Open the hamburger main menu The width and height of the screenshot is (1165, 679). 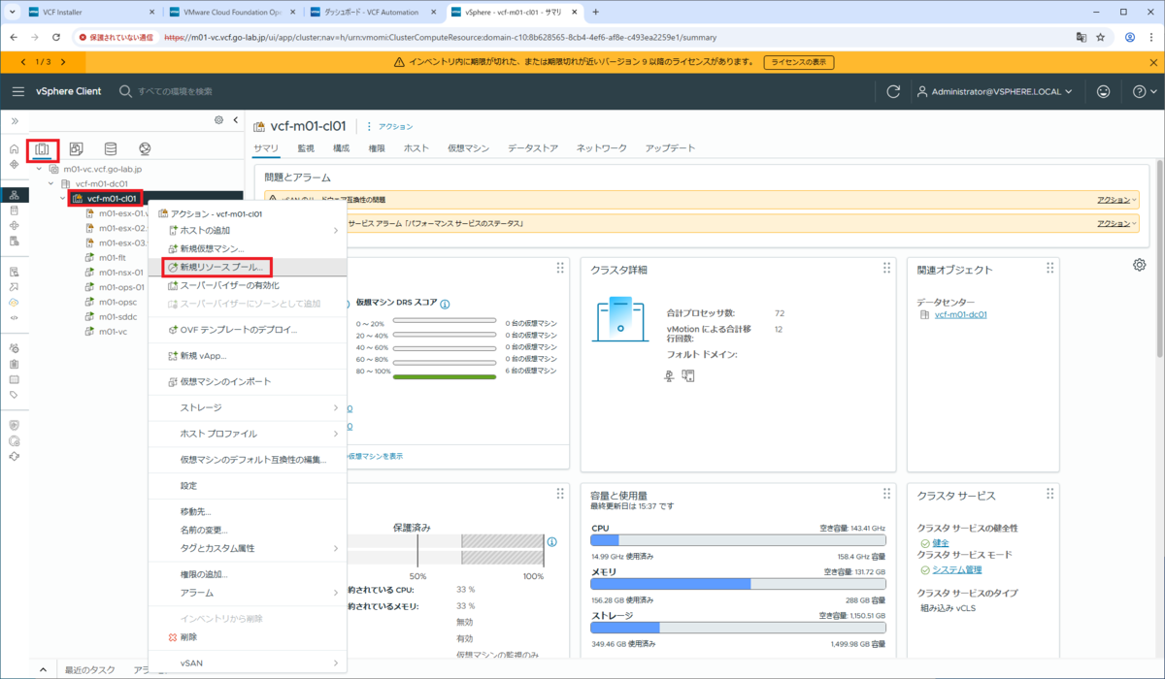(18, 91)
